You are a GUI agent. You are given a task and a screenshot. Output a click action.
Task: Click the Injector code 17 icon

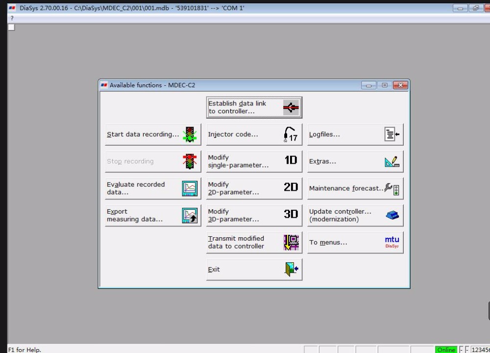[291, 134]
